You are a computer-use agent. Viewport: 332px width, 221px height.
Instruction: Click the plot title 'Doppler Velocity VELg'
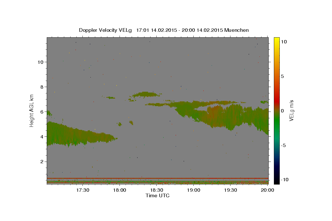click(x=105, y=30)
